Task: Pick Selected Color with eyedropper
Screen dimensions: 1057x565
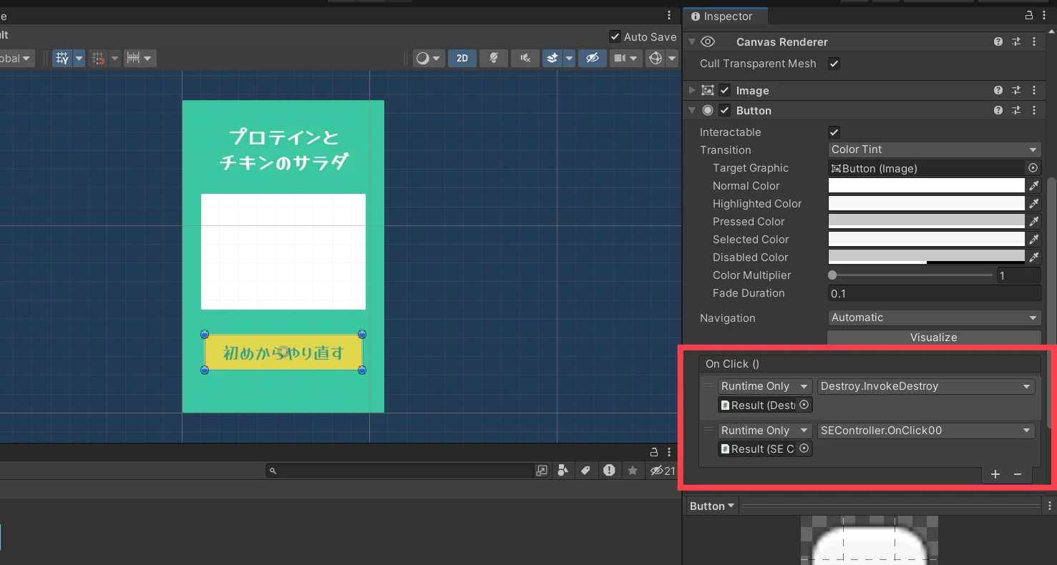Action: [1033, 240]
